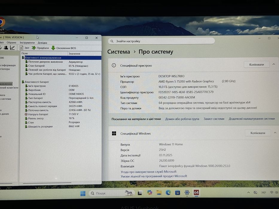The image size is (279, 209).
Task: Copy Windows specifications with Копіювати button
Action: (258, 133)
